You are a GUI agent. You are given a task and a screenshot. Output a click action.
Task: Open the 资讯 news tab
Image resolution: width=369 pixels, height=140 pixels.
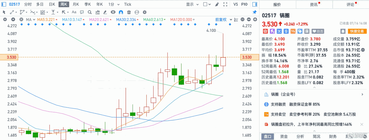314,5
